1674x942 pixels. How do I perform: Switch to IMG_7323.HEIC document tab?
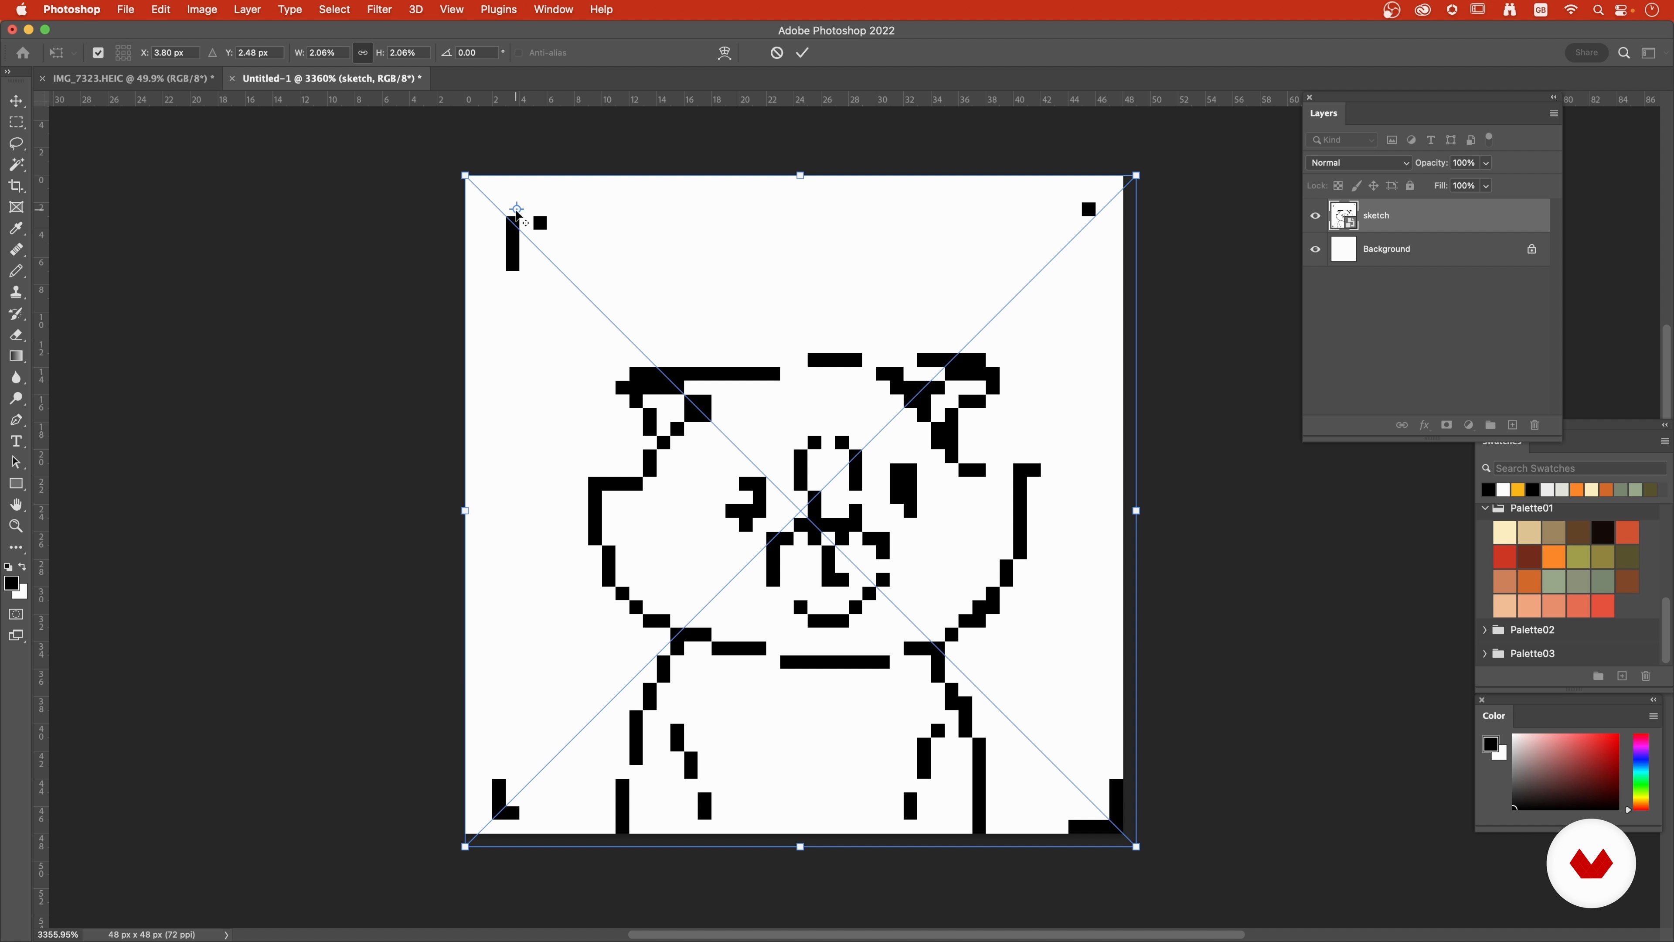(133, 78)
